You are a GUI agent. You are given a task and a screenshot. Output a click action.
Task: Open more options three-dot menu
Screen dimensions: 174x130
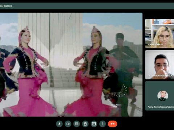103,124
